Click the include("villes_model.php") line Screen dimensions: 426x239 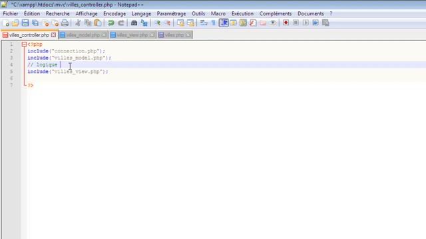click(69, 58)
